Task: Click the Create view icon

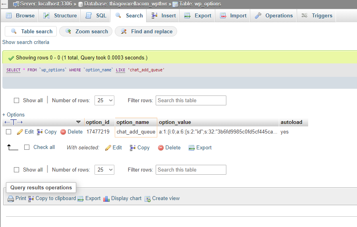Action: click(148, 199)
